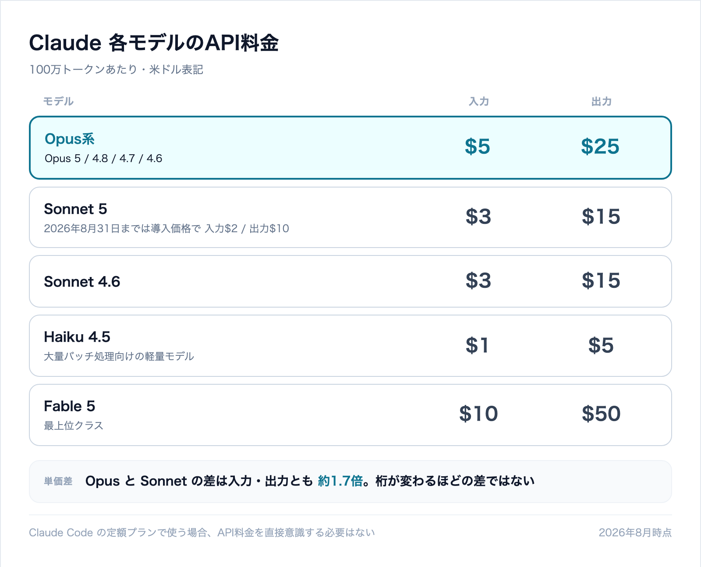
Task: Click the 出力 column header
Action: [601, 102]
